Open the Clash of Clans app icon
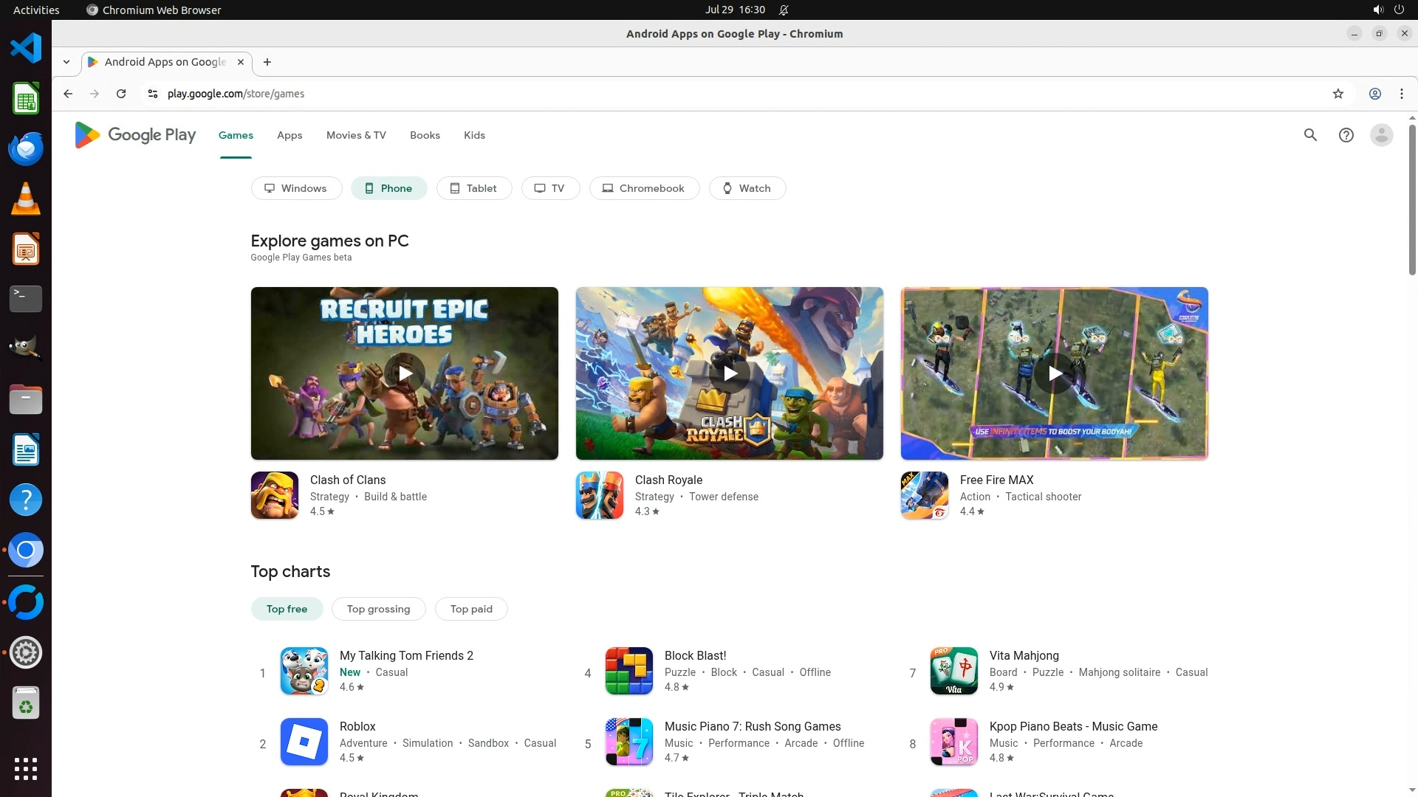The image size is (1418, 797). (x=275, y=495)
